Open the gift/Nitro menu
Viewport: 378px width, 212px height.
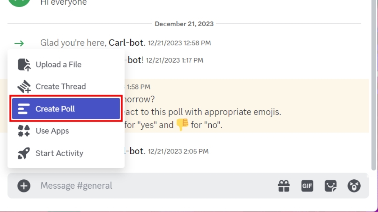pos(284,186)
